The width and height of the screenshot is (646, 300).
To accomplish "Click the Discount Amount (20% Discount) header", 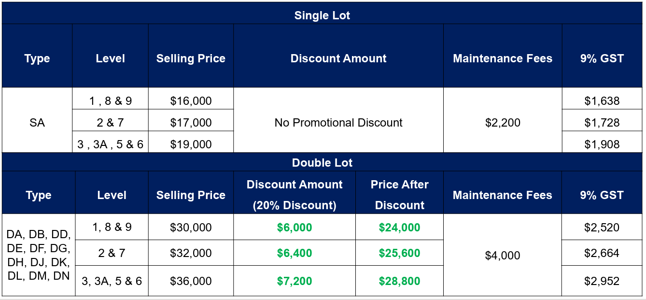I will (x=295, y=195).
